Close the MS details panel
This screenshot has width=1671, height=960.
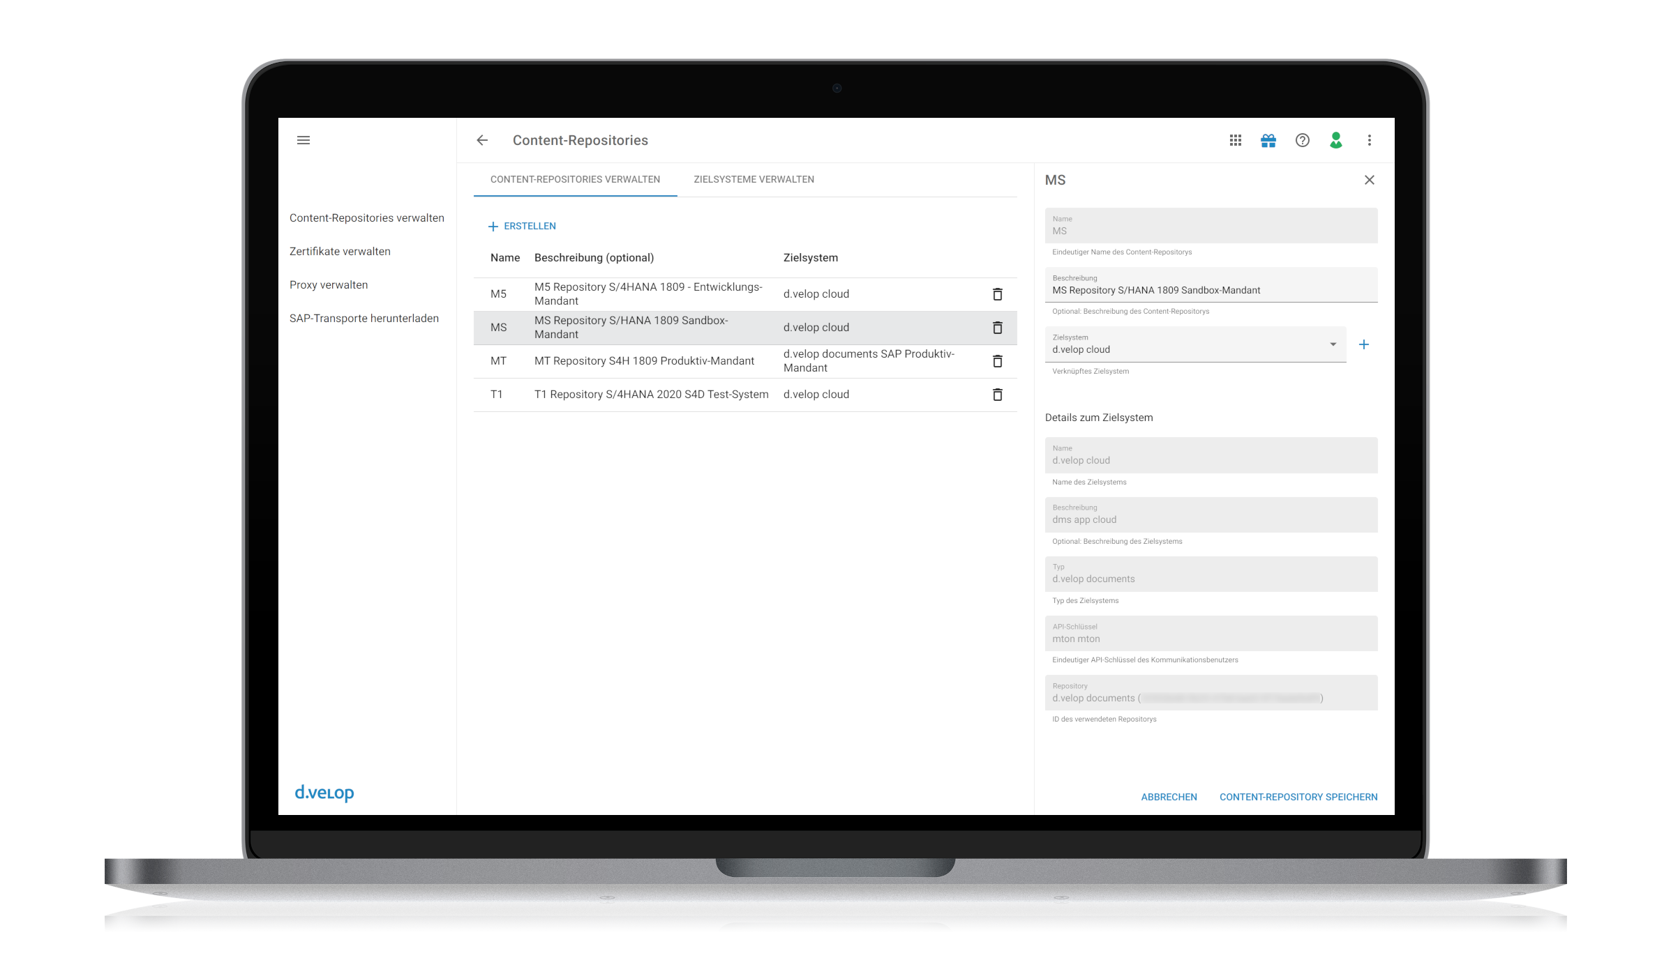[x=1369, y=180]
